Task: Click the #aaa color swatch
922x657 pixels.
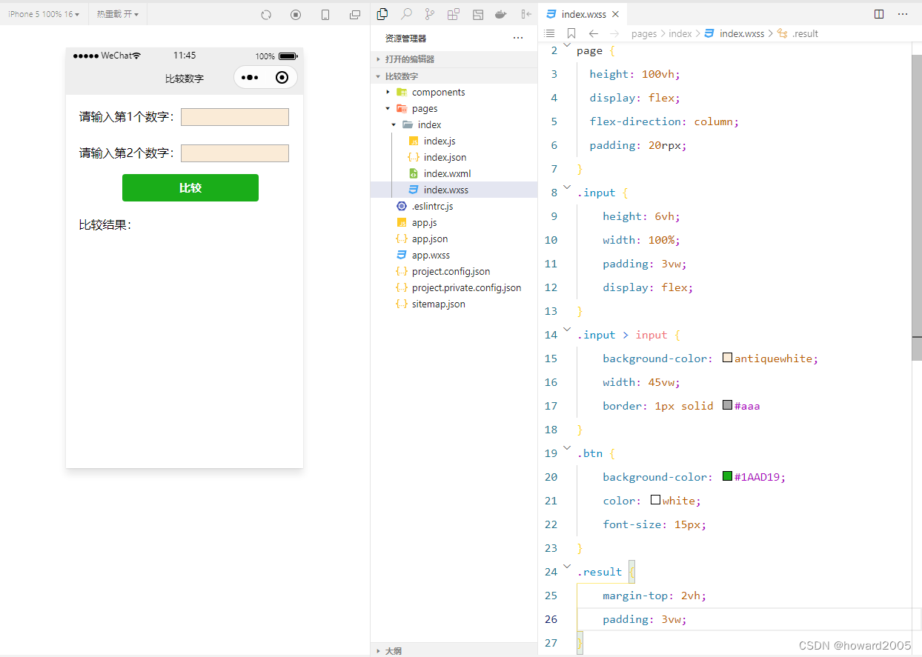Action: pyautogui.click(x=727, y=405)
